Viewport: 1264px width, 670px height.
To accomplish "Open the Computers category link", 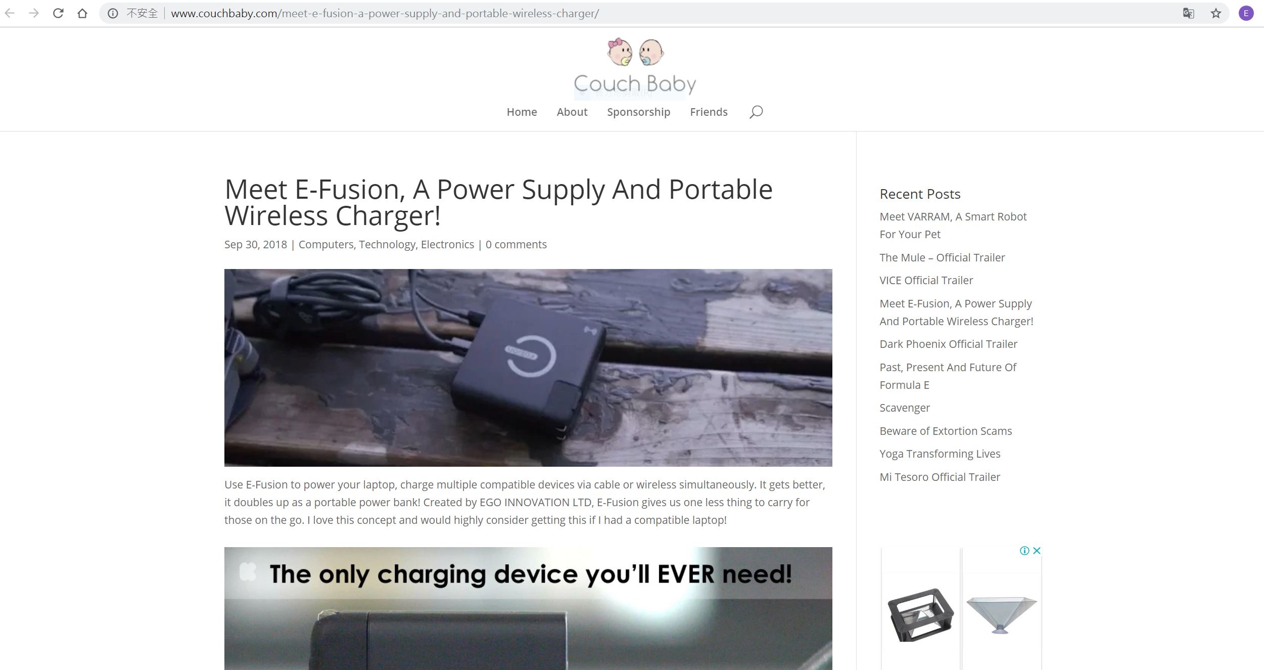I will [326, 244].
